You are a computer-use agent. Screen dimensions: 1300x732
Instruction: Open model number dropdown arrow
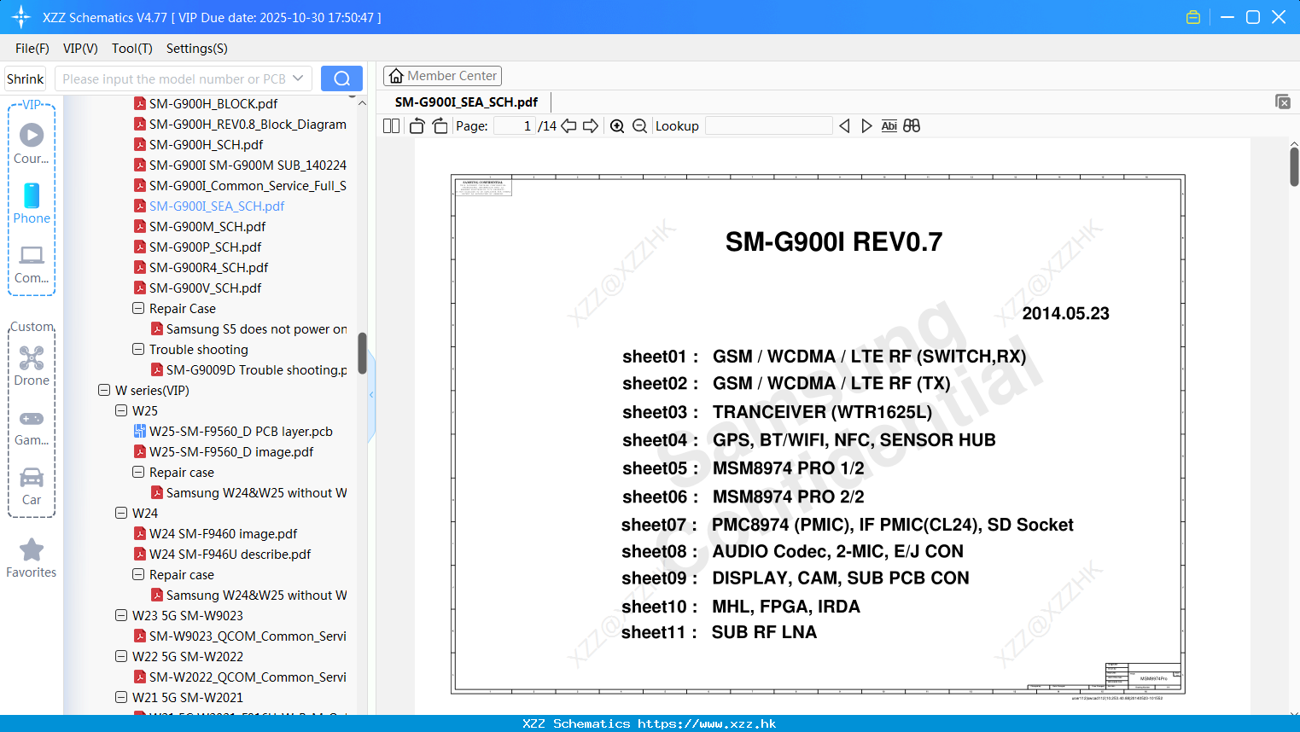pyautogui.click(x=298, y=78)
